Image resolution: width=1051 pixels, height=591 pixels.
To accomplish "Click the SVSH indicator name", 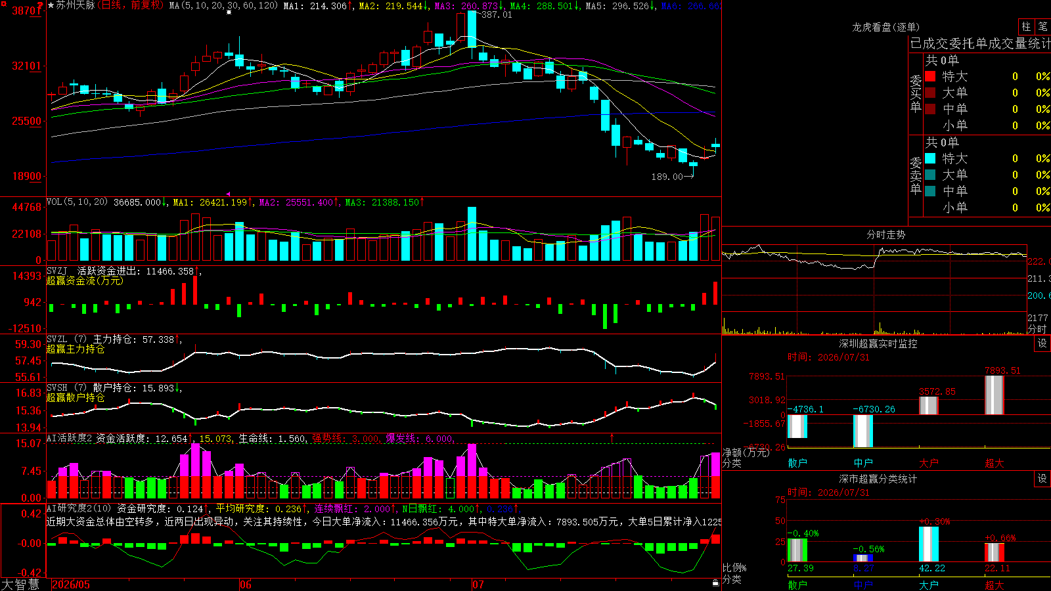I will (57, 387).
